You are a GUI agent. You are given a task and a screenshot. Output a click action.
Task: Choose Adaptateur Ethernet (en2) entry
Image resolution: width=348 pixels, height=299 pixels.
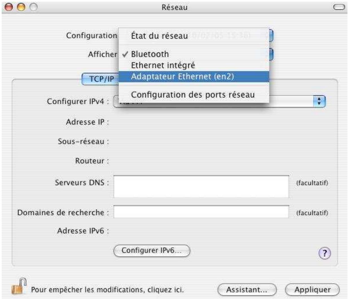(194, 76)
